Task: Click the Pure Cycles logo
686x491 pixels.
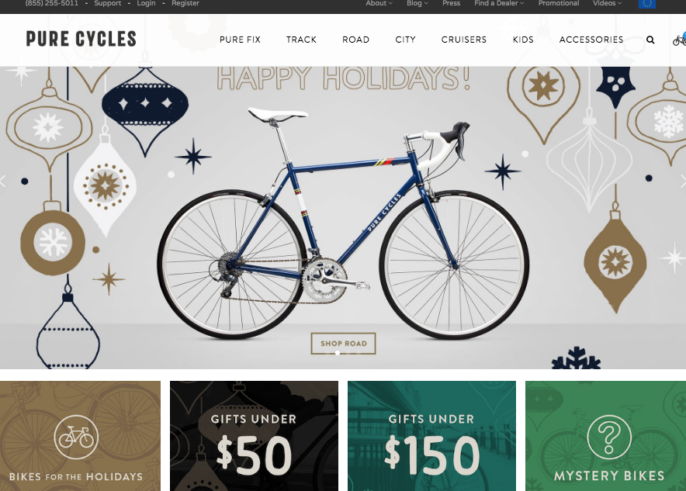Action: click(81, 39)
